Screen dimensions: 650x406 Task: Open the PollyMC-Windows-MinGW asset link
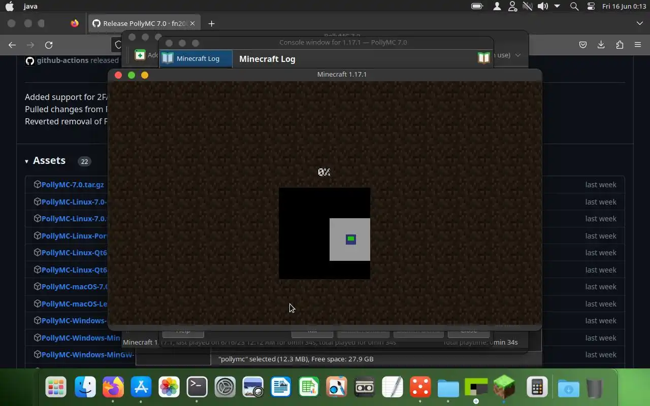click(x=88, y=355)
